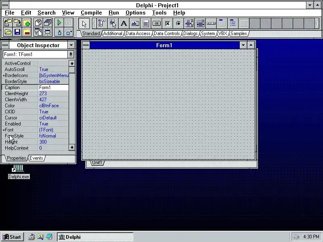The width and height of the screenshot is (323, 242).
Task: Click the Pause speedbar button
Action: pyautogui.click(x=69, y=23)
